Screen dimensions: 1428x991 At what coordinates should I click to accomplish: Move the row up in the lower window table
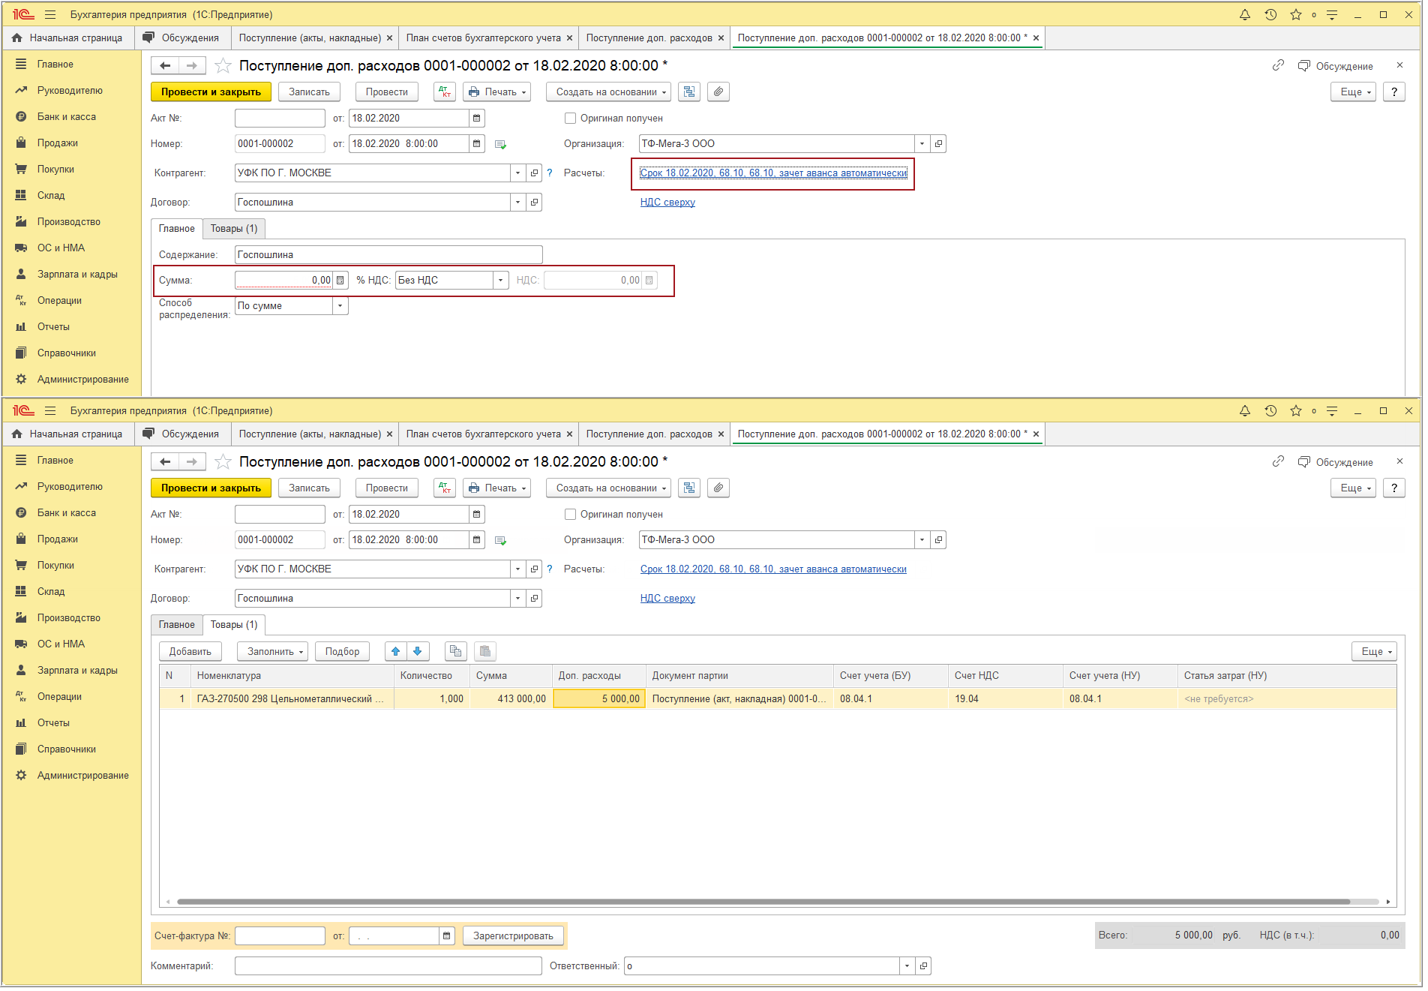click(x=396, y=652)
